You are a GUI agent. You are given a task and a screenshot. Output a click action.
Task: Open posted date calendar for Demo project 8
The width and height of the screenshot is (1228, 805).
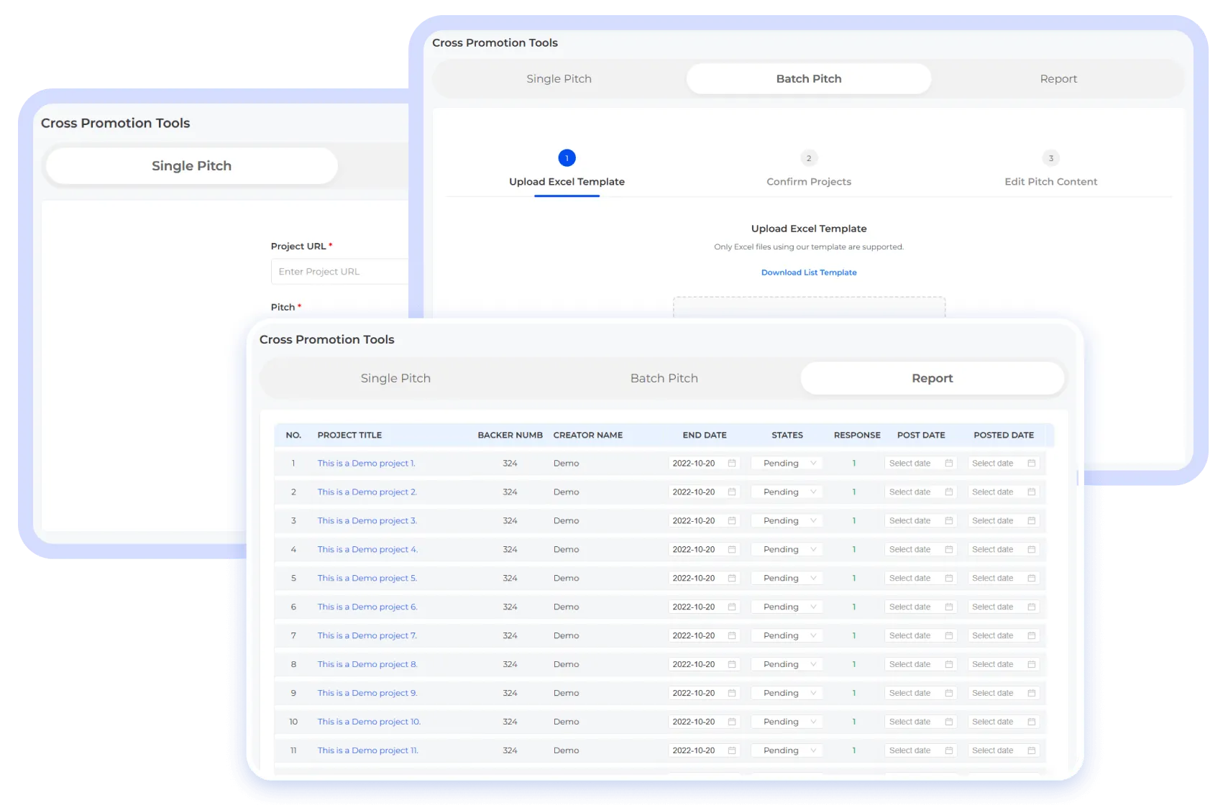(1031, 664)
